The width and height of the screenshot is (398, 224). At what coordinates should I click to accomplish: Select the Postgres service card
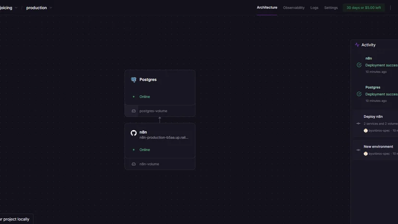(160, 87)
